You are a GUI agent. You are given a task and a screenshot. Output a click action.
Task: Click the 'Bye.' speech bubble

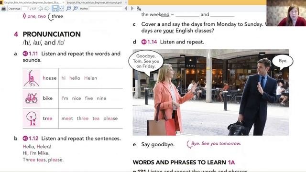[x=283, y=61]
